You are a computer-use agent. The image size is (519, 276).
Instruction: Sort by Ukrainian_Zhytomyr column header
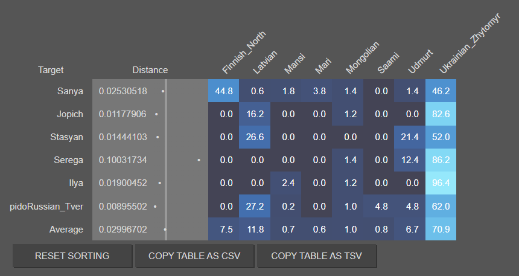(x=470, y=43)
